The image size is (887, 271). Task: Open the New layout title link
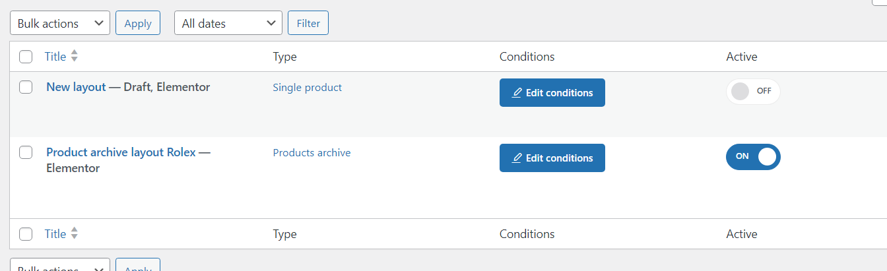76,87
